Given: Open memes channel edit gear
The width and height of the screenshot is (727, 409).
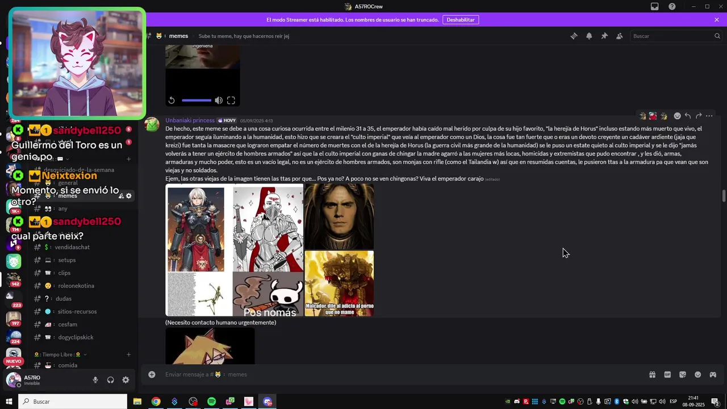Looking at the screenshot, I should coord(129,196).
